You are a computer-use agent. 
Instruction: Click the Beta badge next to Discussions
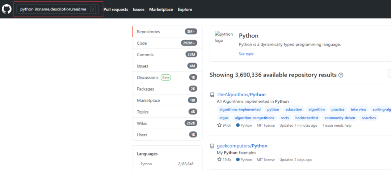166,78
